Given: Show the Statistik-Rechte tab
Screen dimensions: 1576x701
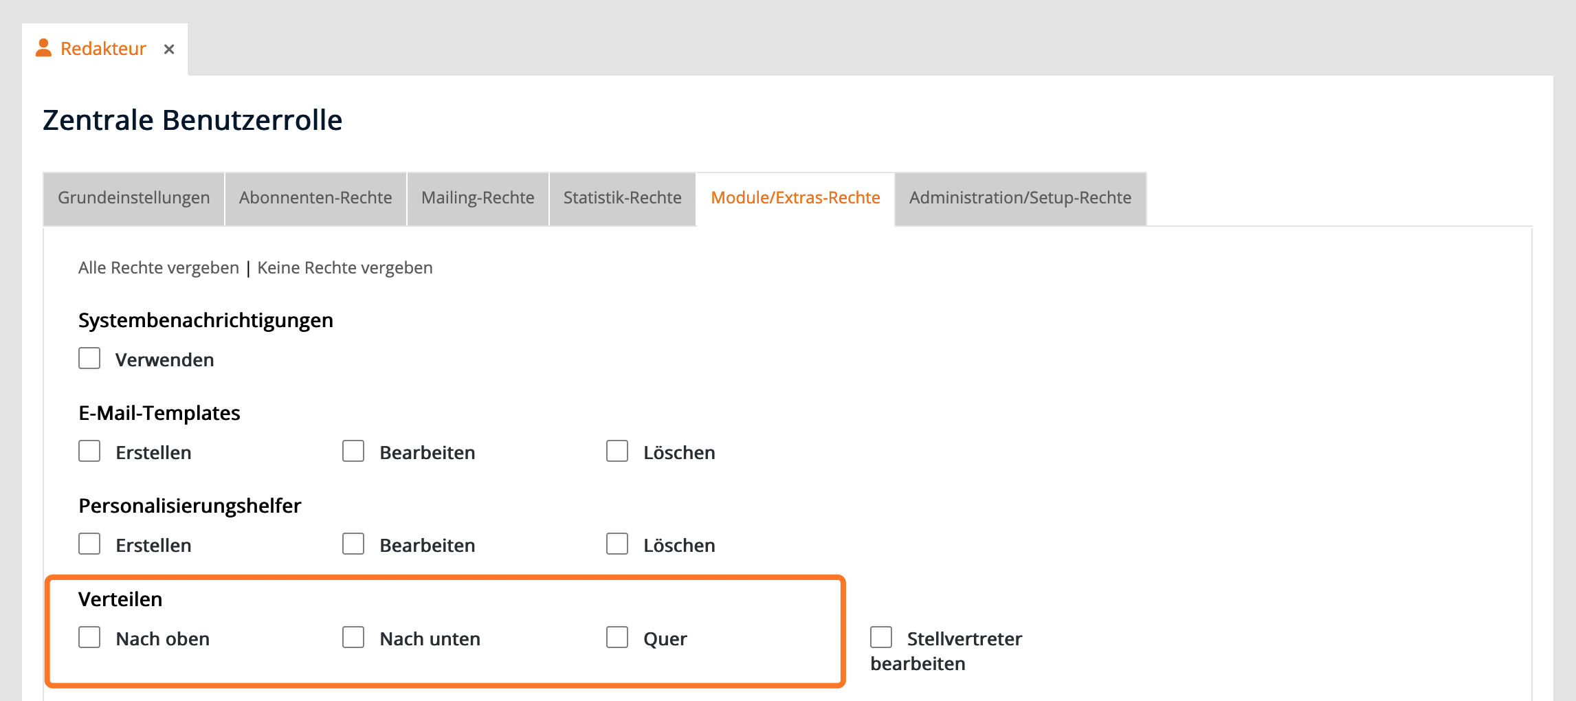Looking at the screenshot, I should point(622,198).
